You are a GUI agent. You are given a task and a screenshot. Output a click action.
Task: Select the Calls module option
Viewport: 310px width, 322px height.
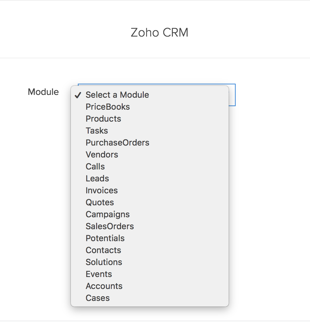95,167
